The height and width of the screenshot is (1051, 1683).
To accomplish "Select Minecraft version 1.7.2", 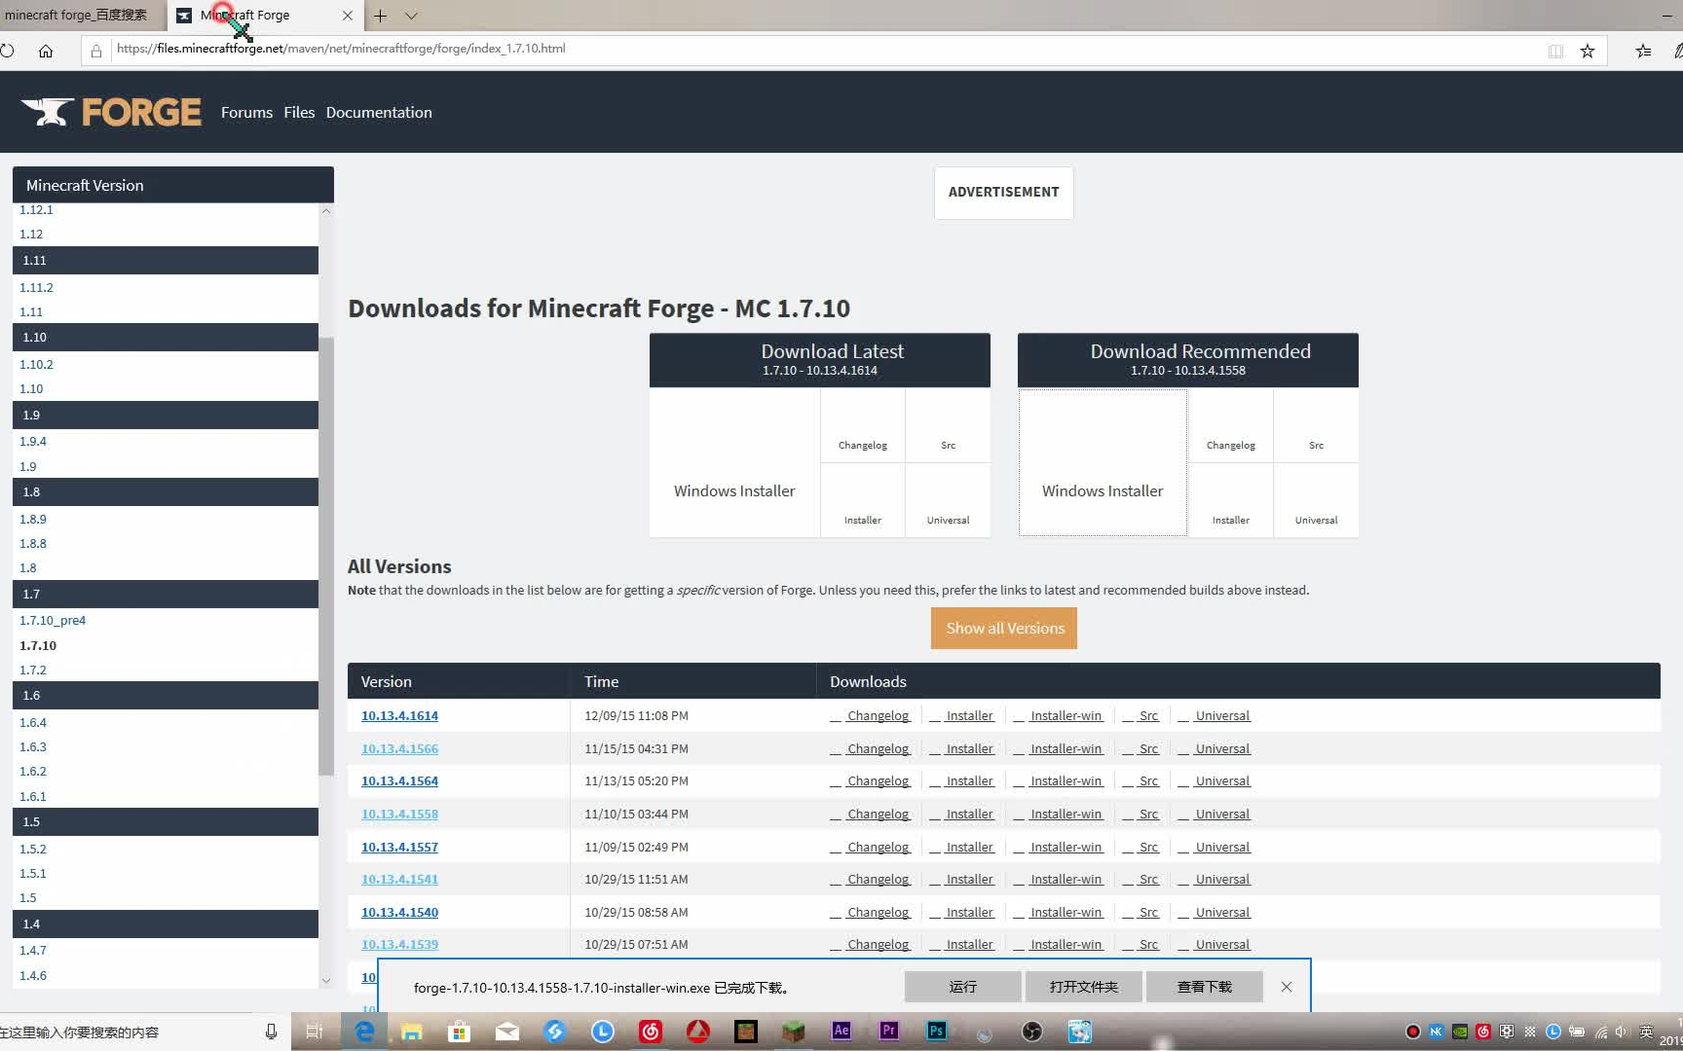I will [33, 670].
